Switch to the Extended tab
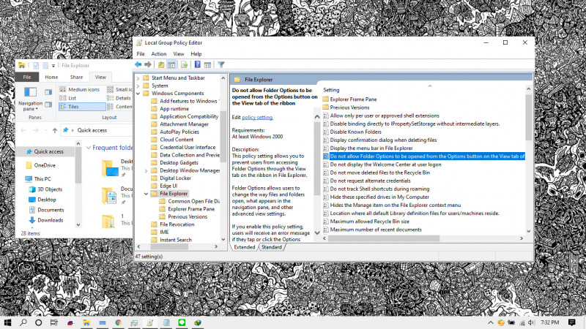The image size is (586, 329). point(245,247)
